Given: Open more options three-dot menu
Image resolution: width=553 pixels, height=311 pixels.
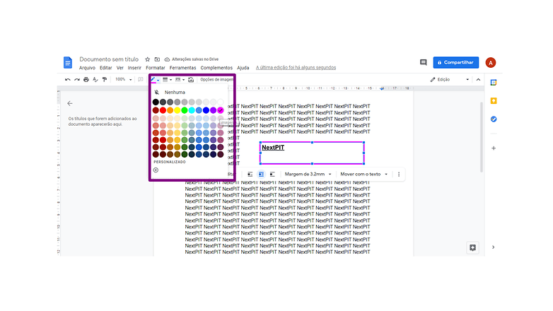Looking at the screenshot, I should point(399,174).
